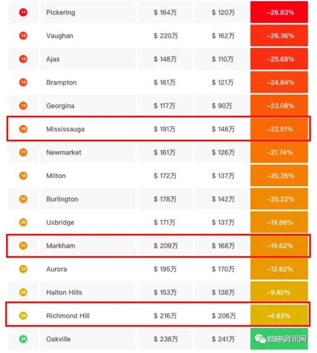Click the rank 21 badge next to Markham

[x=23, y=245]
